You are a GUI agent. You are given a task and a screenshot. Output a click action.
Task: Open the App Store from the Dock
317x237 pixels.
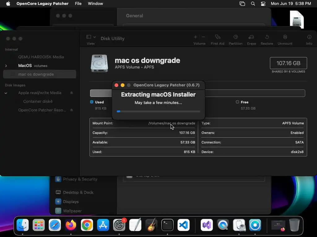[103, 225]
